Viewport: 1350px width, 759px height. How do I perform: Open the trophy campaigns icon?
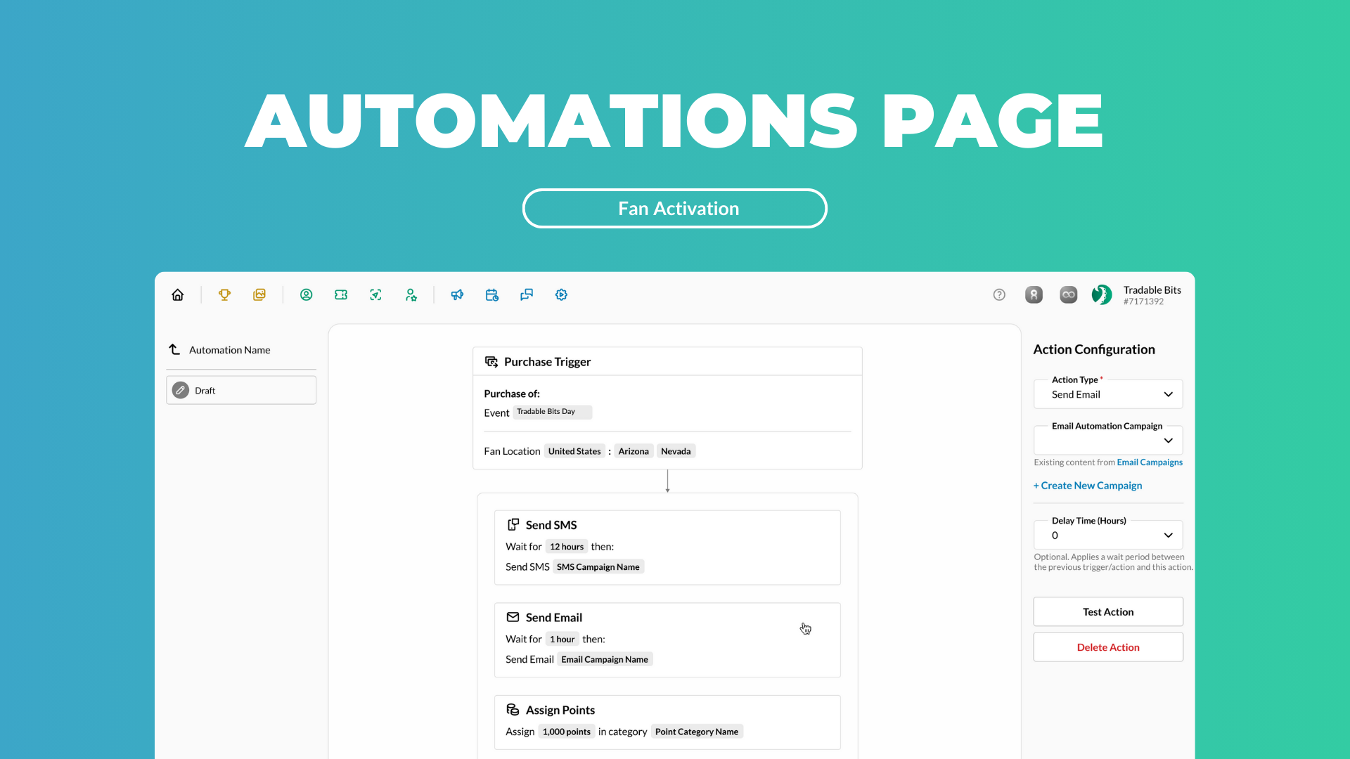[x=224, y=295]
